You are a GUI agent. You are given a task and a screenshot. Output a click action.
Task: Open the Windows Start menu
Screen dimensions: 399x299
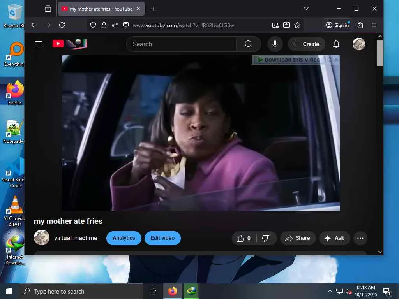tap(9, 291)
